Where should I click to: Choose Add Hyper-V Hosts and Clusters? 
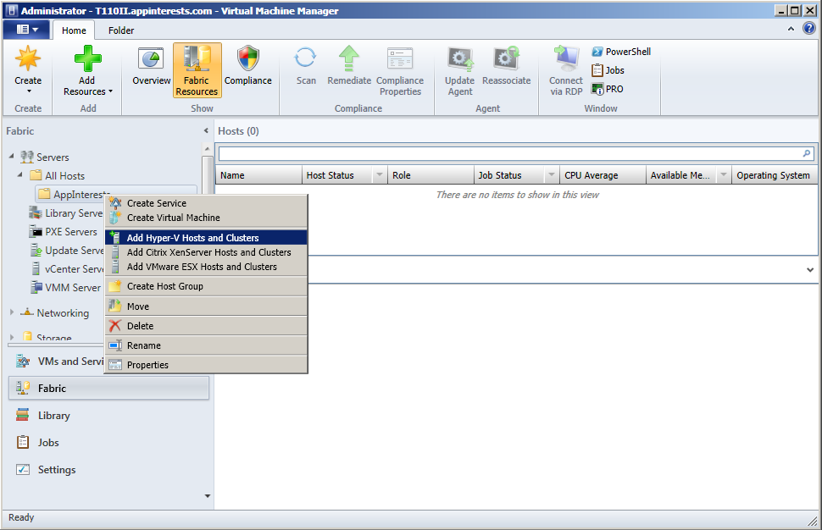tap(192, 238)
